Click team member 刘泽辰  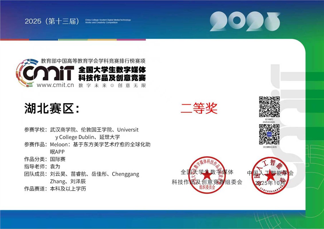(x=78, y=181)
